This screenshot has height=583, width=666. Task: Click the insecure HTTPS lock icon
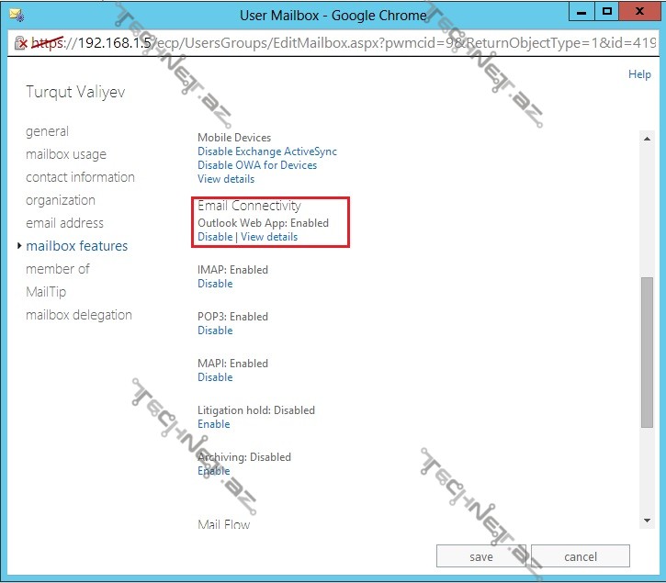[x=22, y=43]
